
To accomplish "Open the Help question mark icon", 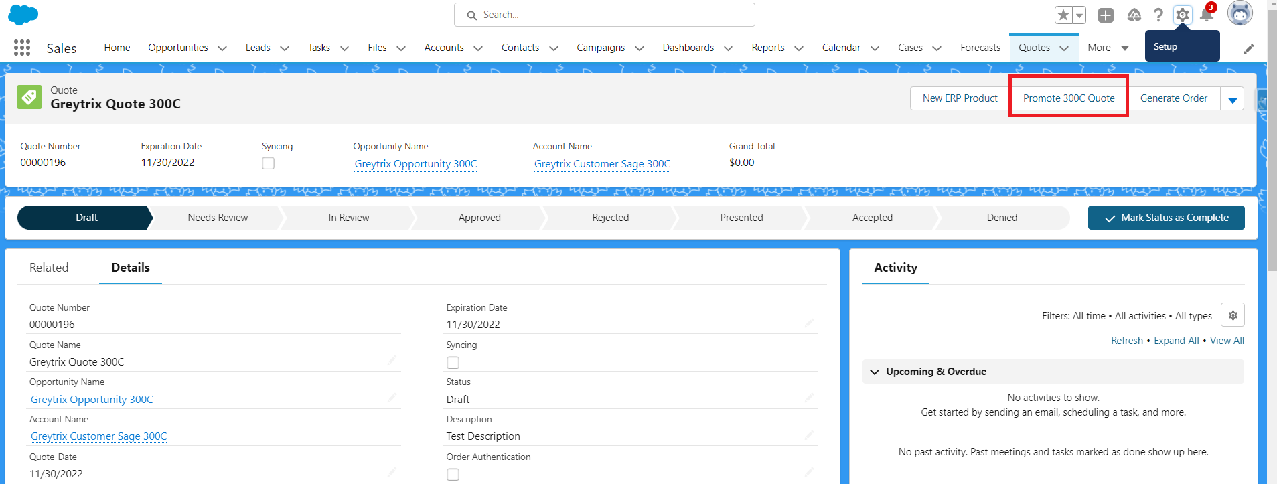I will (1158, 15).
